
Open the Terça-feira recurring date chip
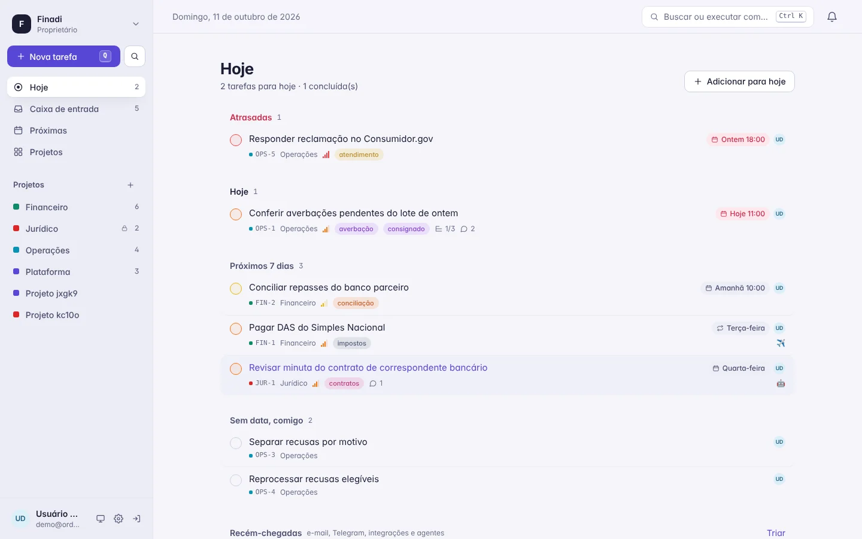(x=740, y=328)
